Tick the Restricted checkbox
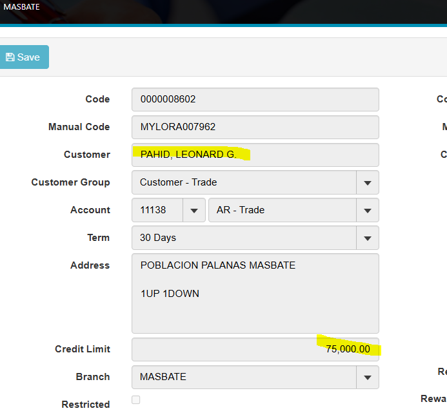Screen dimensions: 447x411 coord(136,400)
